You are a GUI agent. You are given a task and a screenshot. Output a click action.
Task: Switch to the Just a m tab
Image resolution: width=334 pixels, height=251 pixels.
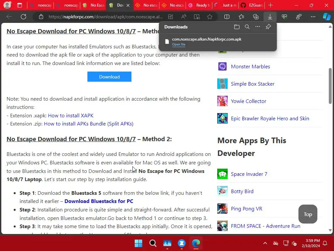[226, 5]
